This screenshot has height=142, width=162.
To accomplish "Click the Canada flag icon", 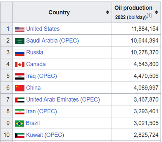I will point(20,65).
